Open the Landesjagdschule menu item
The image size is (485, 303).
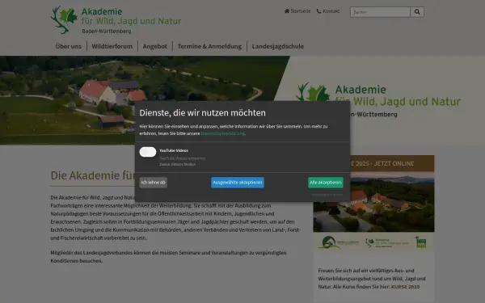point(278,46)
